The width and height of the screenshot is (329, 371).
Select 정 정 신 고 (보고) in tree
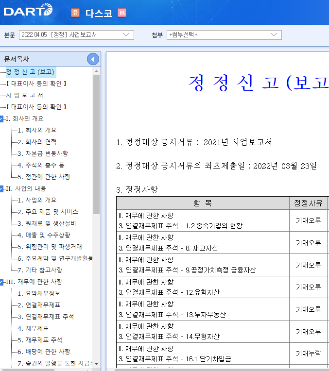point(31,72)
